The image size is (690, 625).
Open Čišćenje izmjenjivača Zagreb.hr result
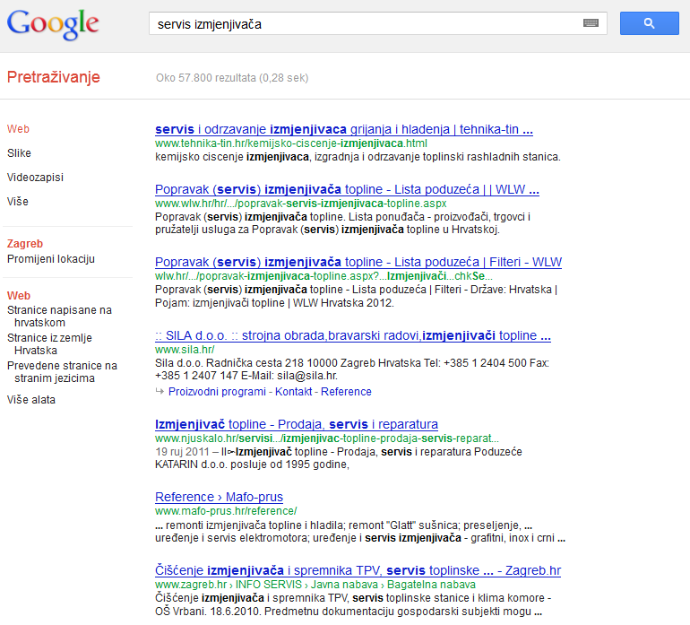(x=358, y=570)
